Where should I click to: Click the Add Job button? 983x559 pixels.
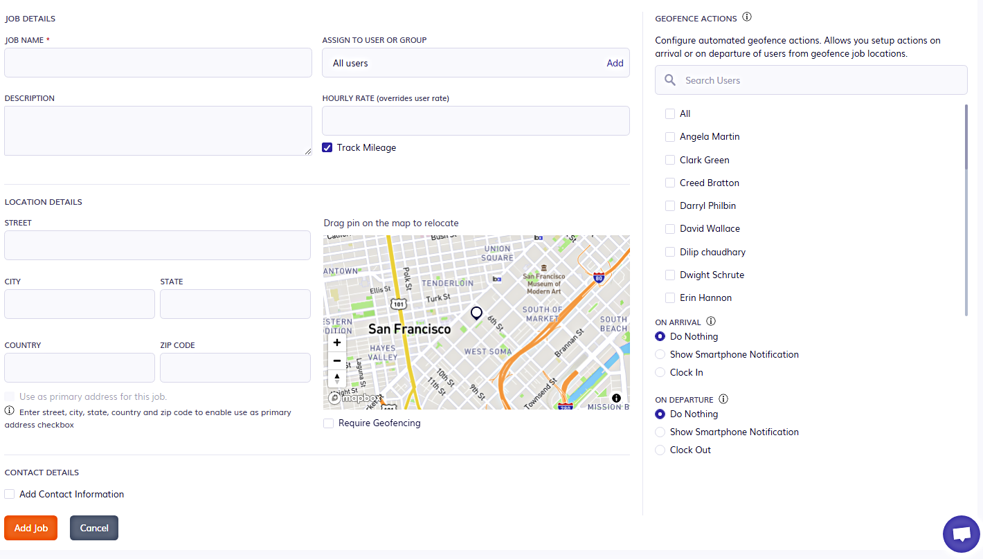pos(31,528)
